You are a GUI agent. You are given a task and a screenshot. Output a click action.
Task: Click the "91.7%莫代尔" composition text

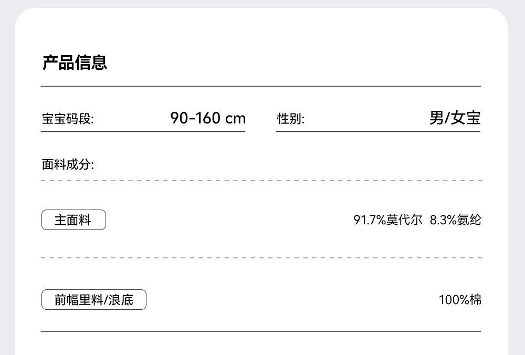(388, 220)
